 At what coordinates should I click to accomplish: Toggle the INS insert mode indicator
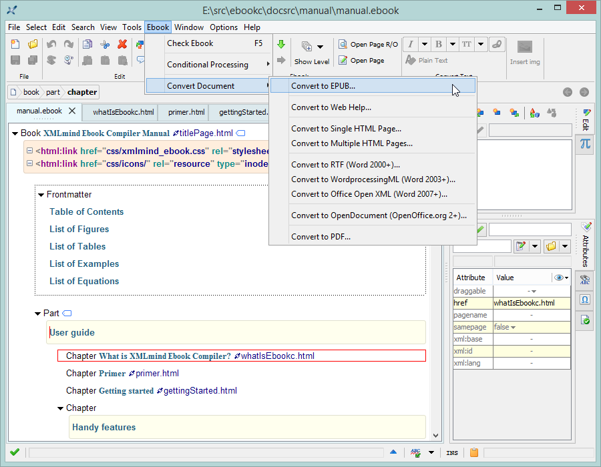(x=452, y=453)
